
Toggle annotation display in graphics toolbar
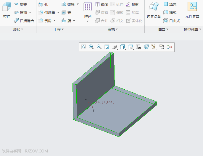(x=162, y=47)
